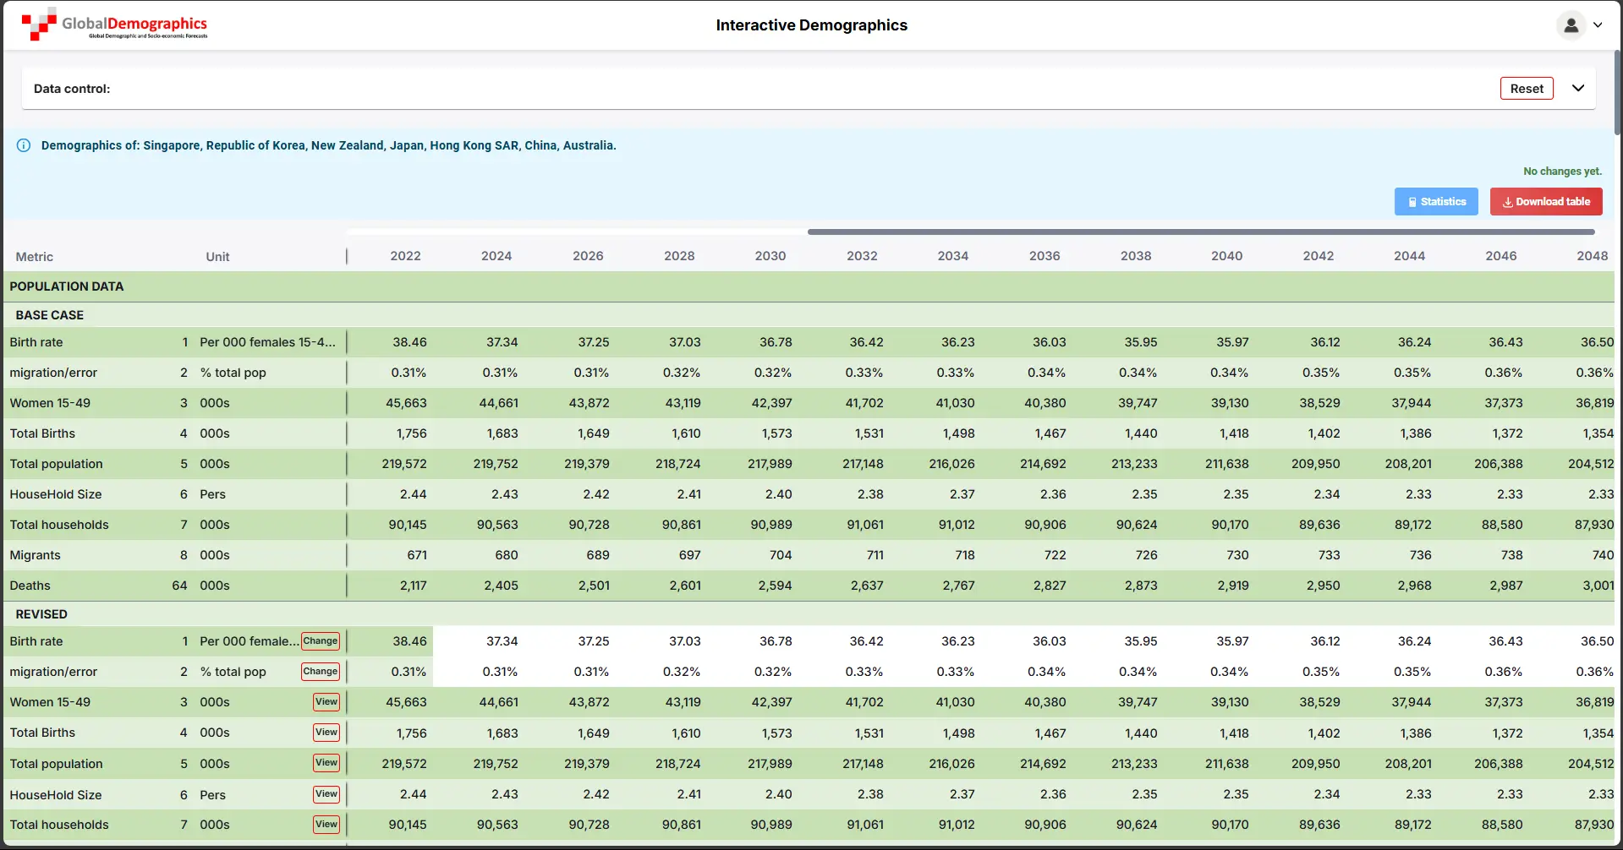The height and width of the screenshot is (850, 1623).
Task: Click Change for revised Birth rate
Action: click(x=321, y=641)
